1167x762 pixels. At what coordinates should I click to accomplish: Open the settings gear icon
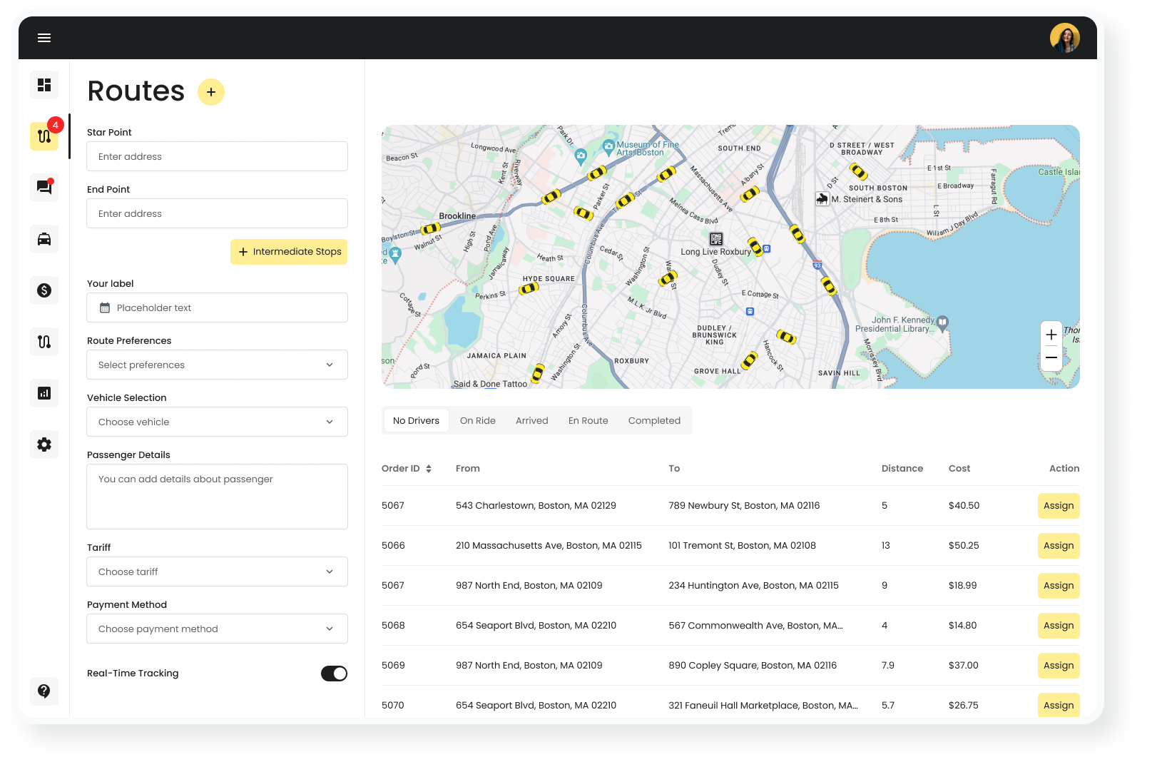(x=44, y=444)
